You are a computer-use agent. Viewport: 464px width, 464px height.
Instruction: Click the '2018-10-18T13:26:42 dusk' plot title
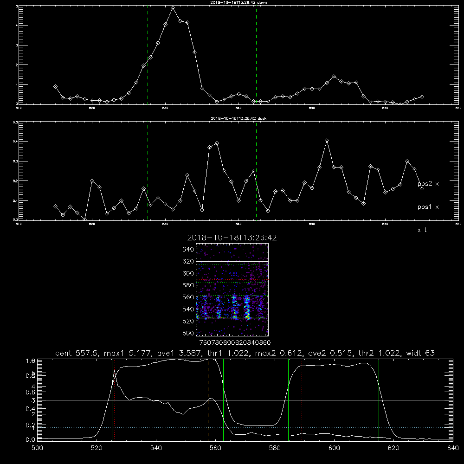[238, 118]
